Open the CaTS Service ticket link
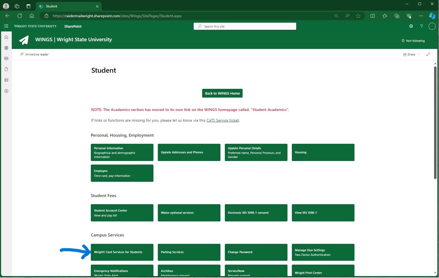Image resolution: width=439 pixels, height=278 pixels. tap(223, 120)
